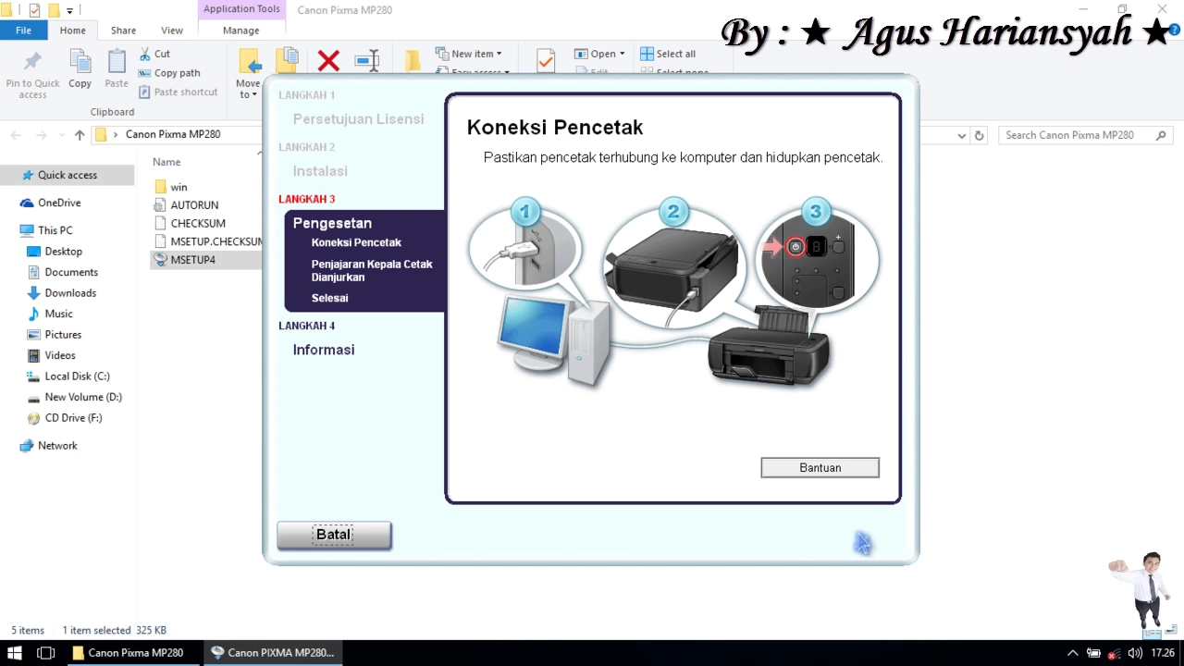Switch to Canon PIXMA MP280 installer taskbar button

coord(273,652)
